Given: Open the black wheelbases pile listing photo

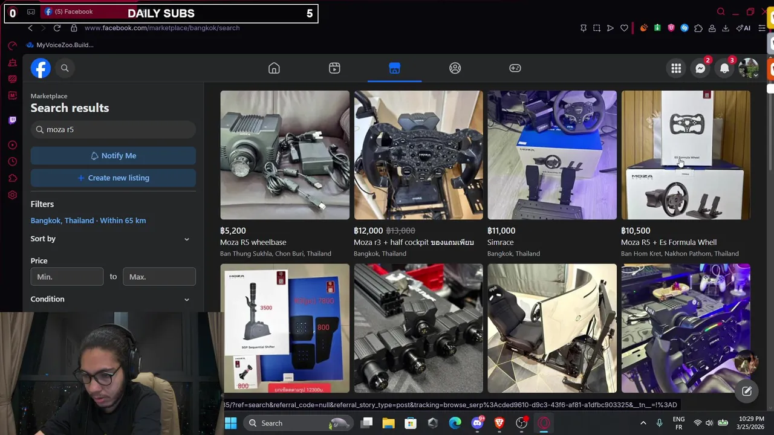Looking at the screenshot, I should point(418,328).
